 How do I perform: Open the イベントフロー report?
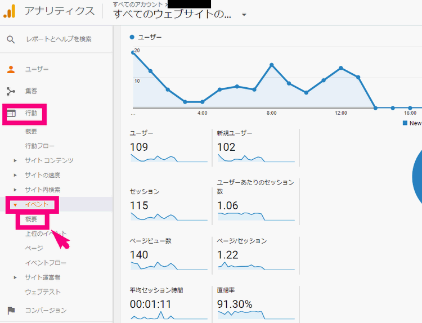click(x=46, y=263)
